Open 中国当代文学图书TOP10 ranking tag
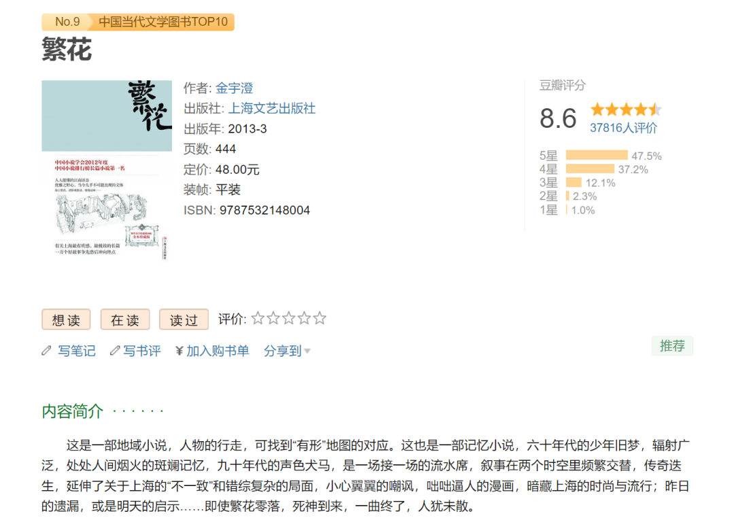The height and width of the screenshot is (518, 734). [x=162, y=22]
